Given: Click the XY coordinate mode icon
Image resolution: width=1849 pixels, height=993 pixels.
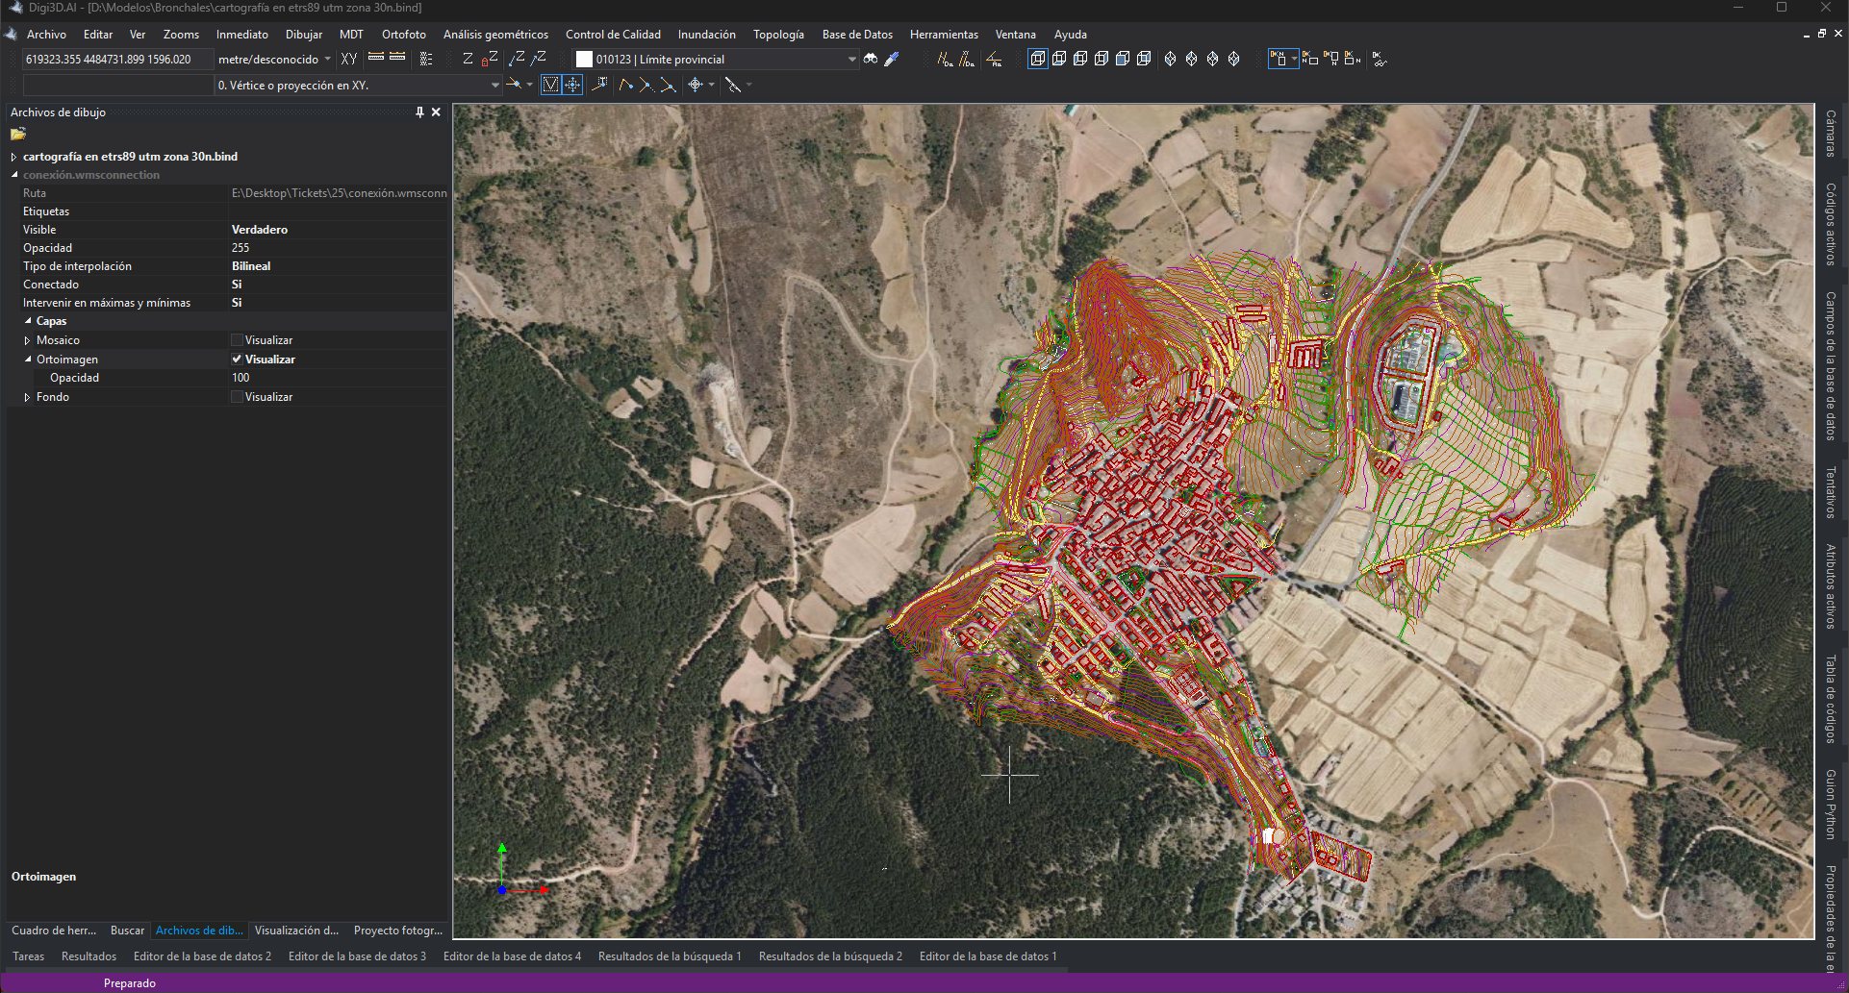Looking at the screenshot, I should coord(349,59).
